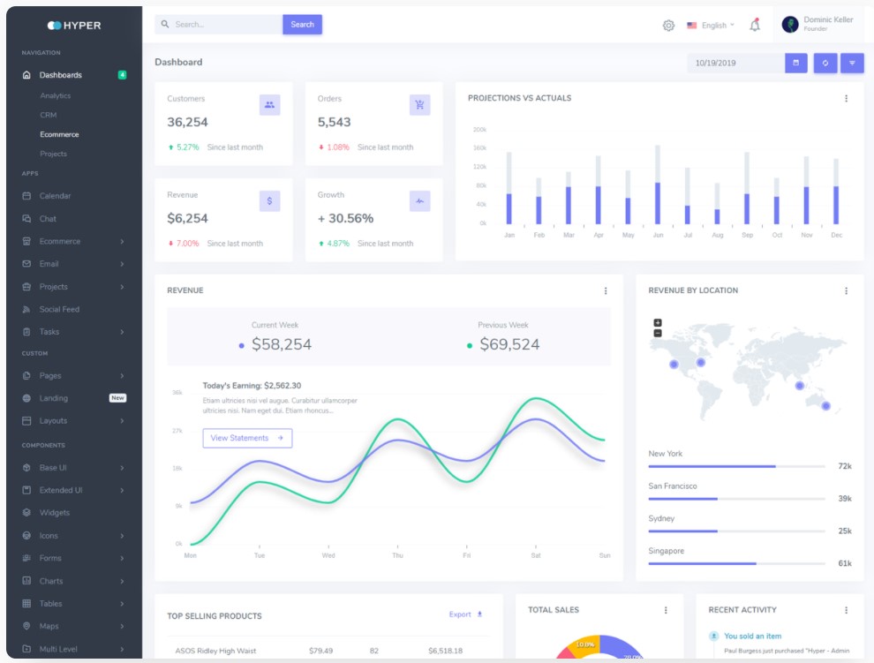Click the Current Week $58,254 value
Viewport: 874px width, 663px height.
282,344
